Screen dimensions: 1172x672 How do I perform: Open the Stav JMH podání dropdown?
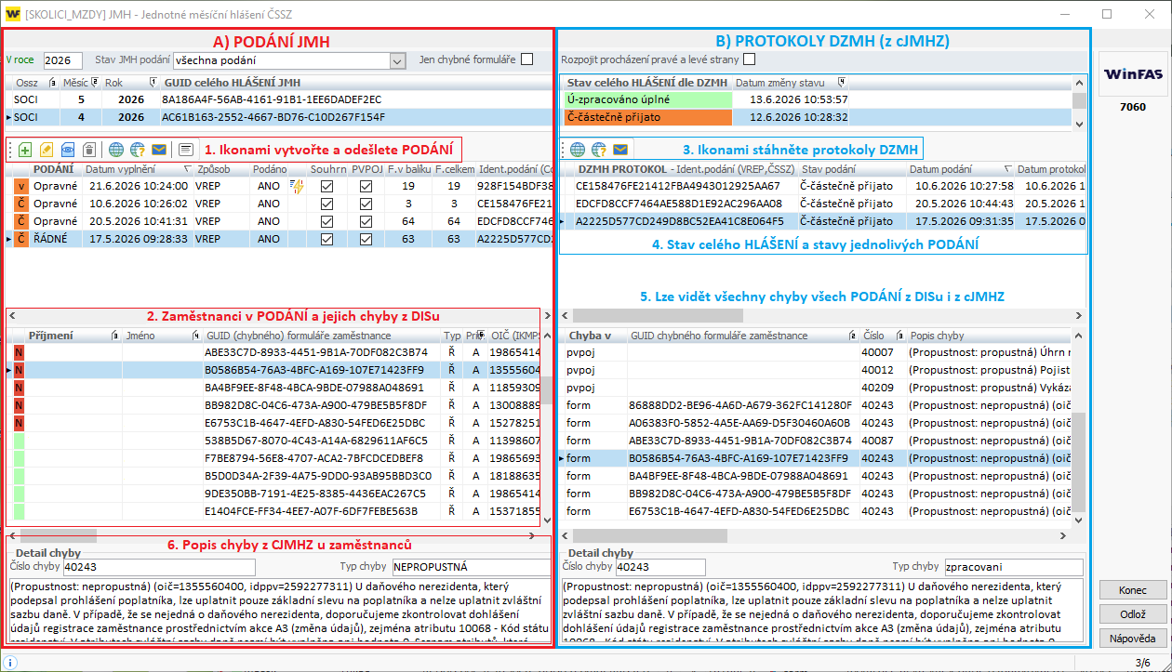tap(398, 60)
